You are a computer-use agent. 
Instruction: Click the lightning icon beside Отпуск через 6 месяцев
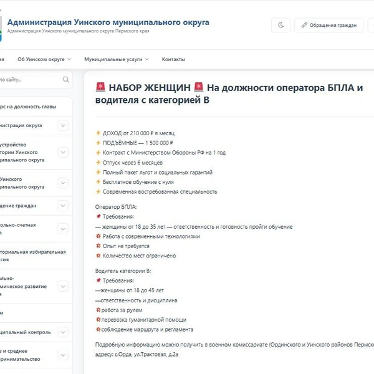tap(98, 163)
